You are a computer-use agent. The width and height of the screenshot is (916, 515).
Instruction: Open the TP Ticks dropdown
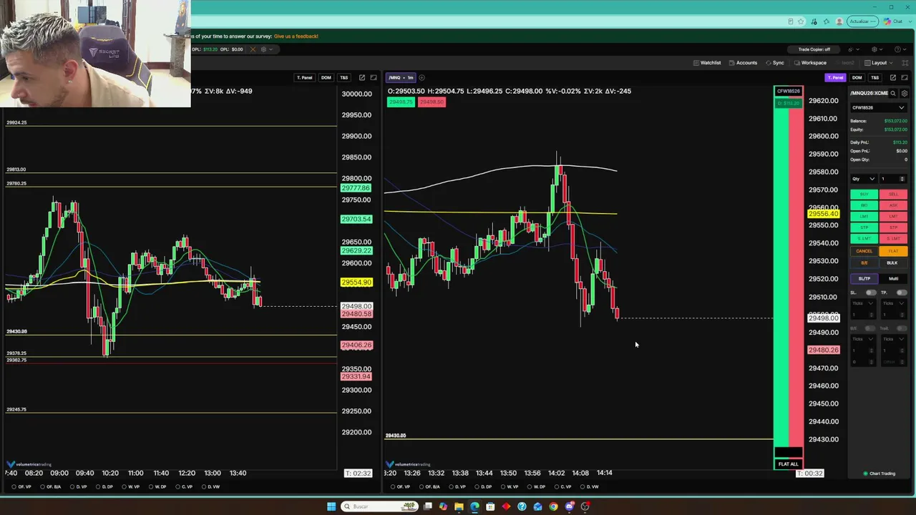[x=893, y=303]
